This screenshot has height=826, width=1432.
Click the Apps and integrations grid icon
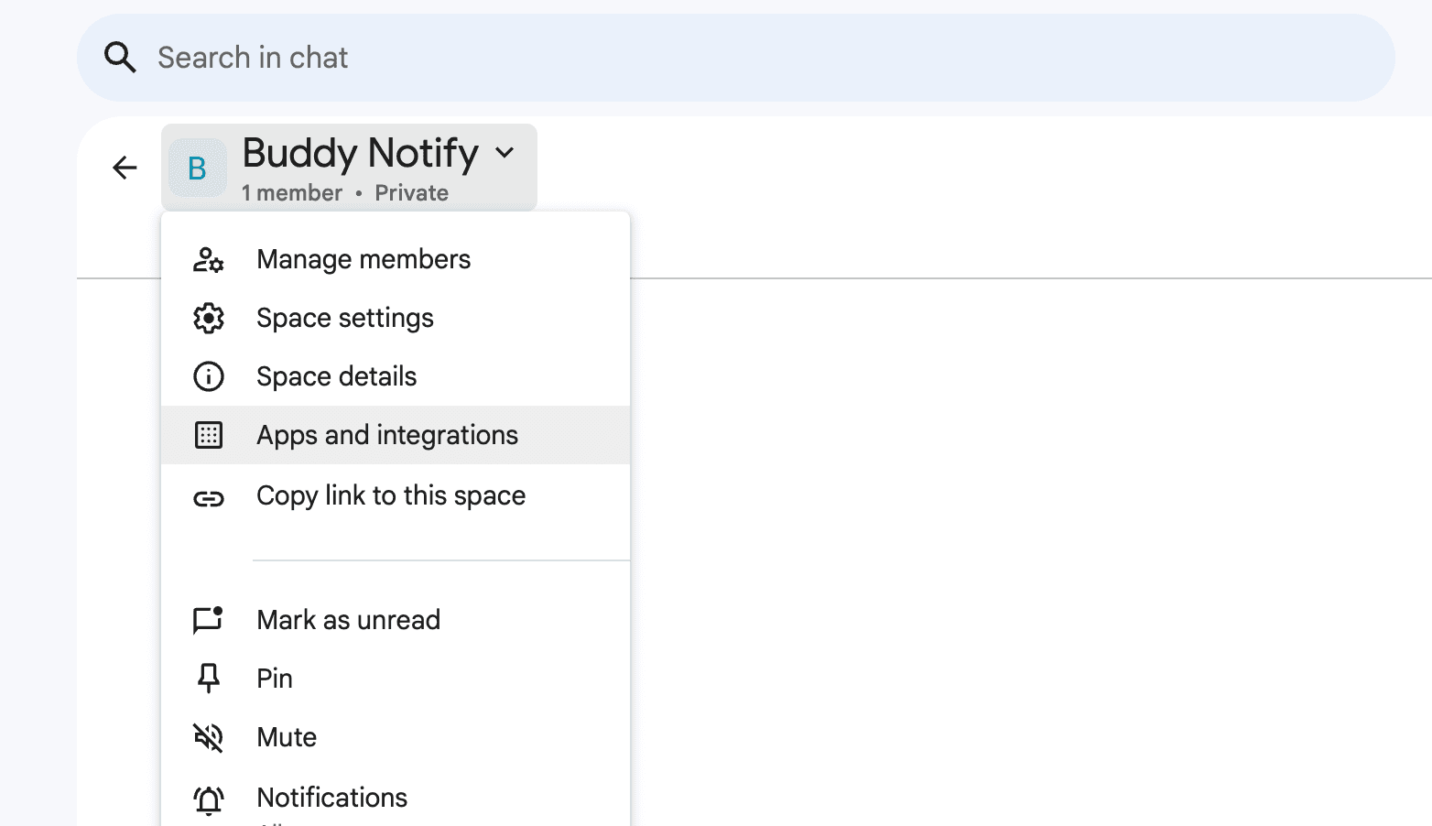[209, 435]
